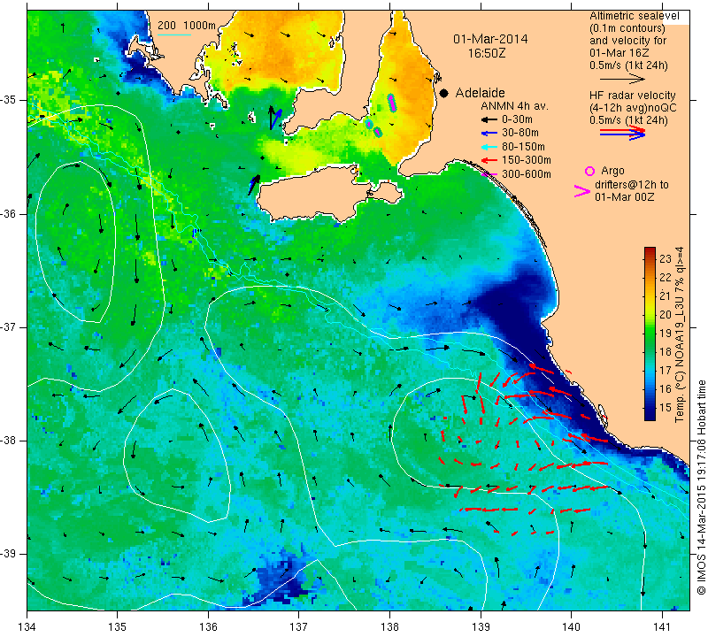Click the Adelaide city name label
Image resolution: width=708 pixels, height=637 pixels.
pos(480,93)
